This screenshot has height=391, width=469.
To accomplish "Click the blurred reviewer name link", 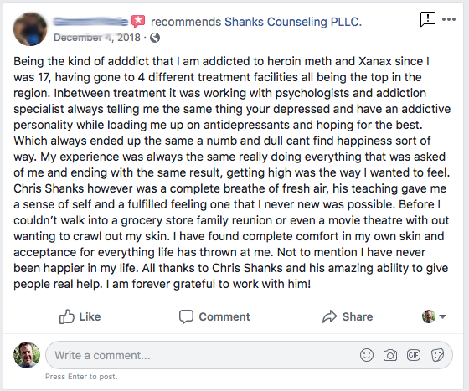I will [90, 22].
